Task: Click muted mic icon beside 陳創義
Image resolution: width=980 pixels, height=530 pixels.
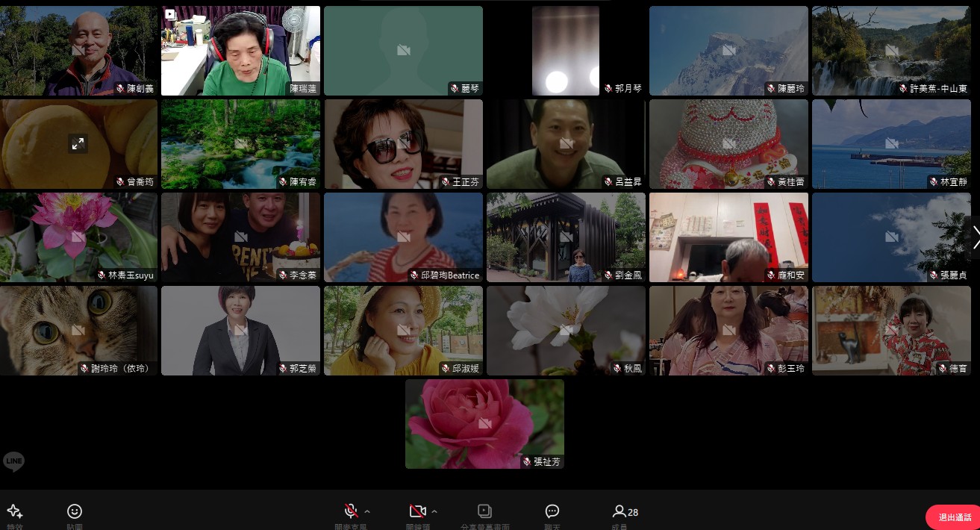Action: [x=120, y=89]
